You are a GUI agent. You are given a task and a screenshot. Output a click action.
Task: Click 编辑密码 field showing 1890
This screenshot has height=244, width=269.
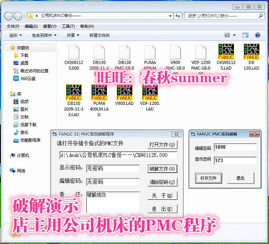pyautogui.click(x=235, y=147)
